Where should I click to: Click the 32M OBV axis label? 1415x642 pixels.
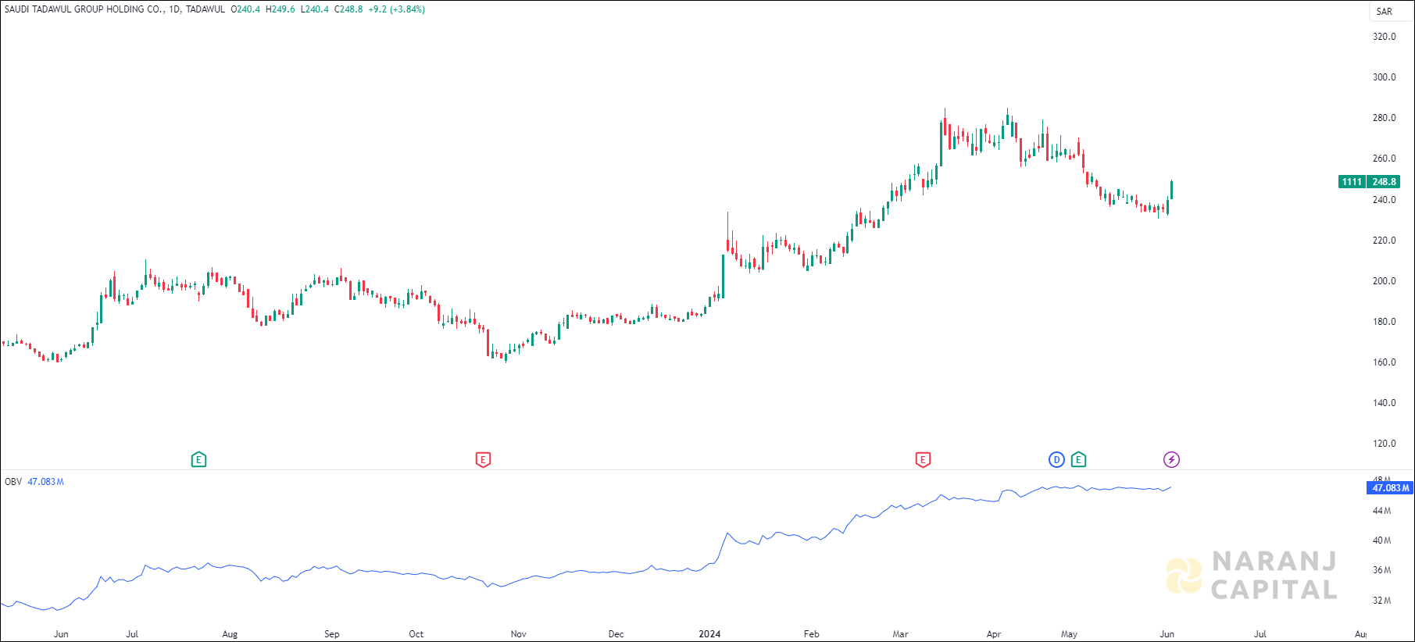(x=1382, y=601)
